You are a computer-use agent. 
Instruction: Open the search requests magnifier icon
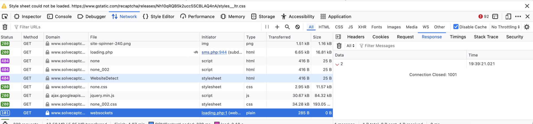[x=287, y=27]
